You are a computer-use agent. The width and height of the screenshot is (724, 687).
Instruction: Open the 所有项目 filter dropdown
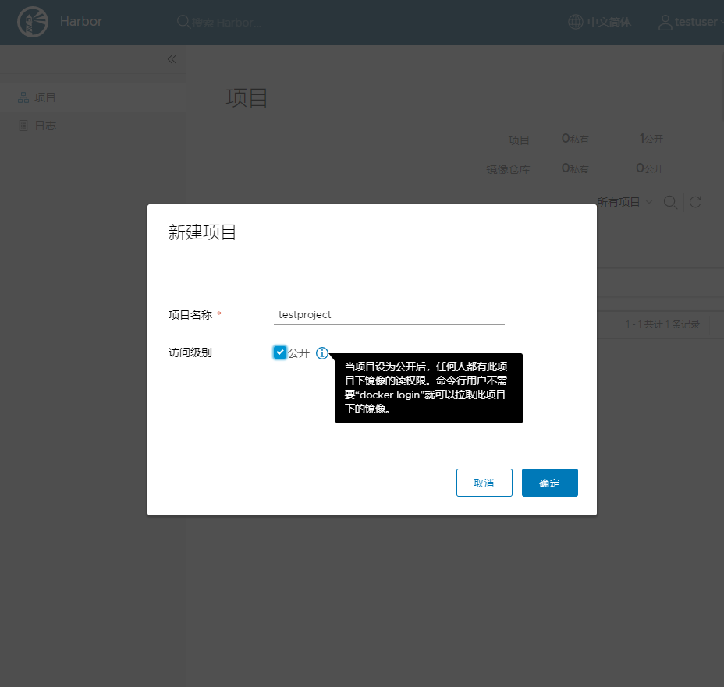coord(625,202)
